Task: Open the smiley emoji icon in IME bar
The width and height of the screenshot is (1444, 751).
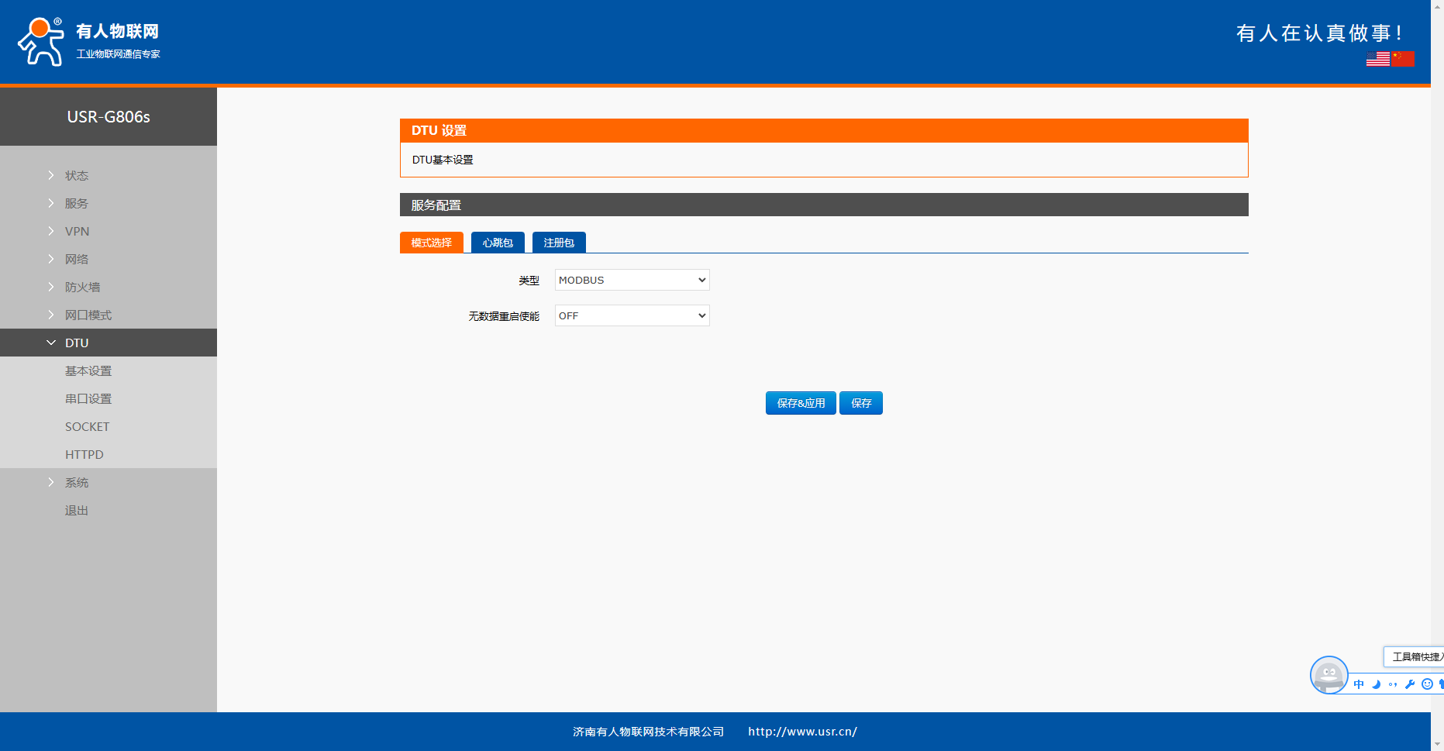Action: coord(1427,684)
